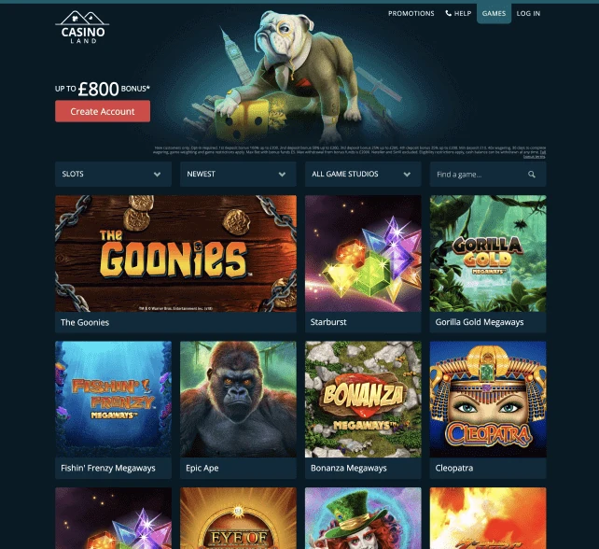Focus the Find a game search field
This screenshot has width=599, height=549.
tap(488, 174)
